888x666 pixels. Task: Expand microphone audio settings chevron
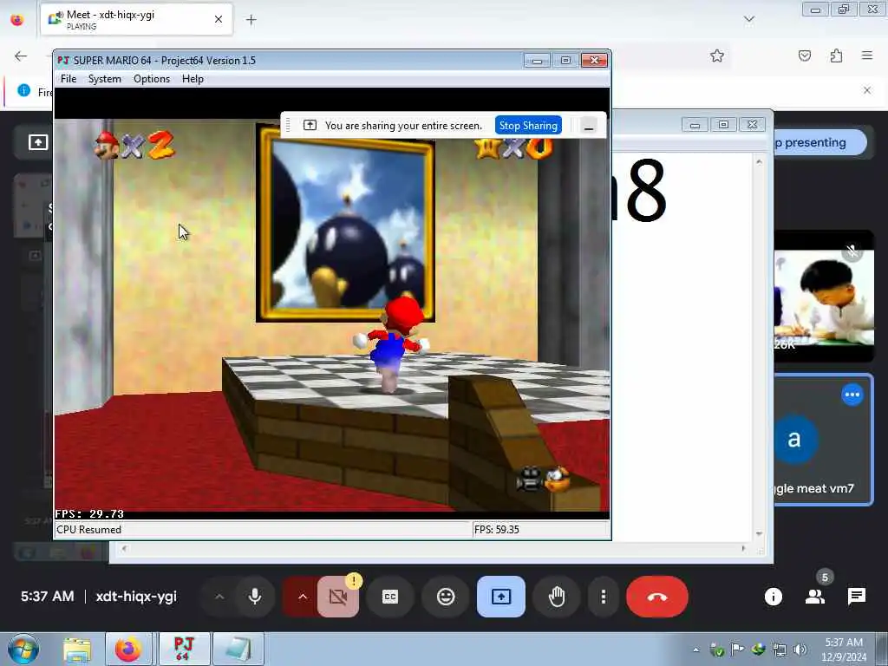click(x=219, y=597)
